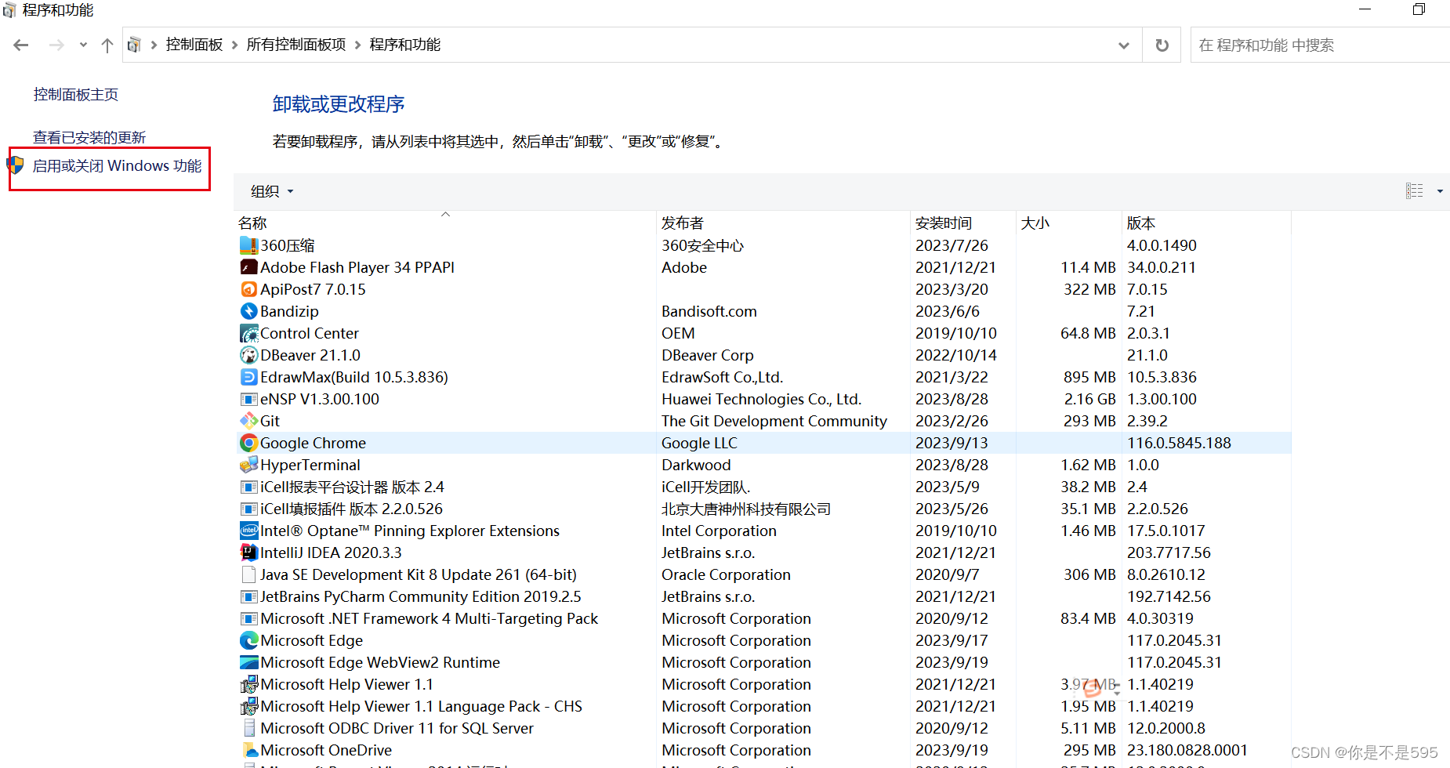Click the Microsoft Edge icon
This screenshot has height=768, width=1450.
click(x=248, y=640)
